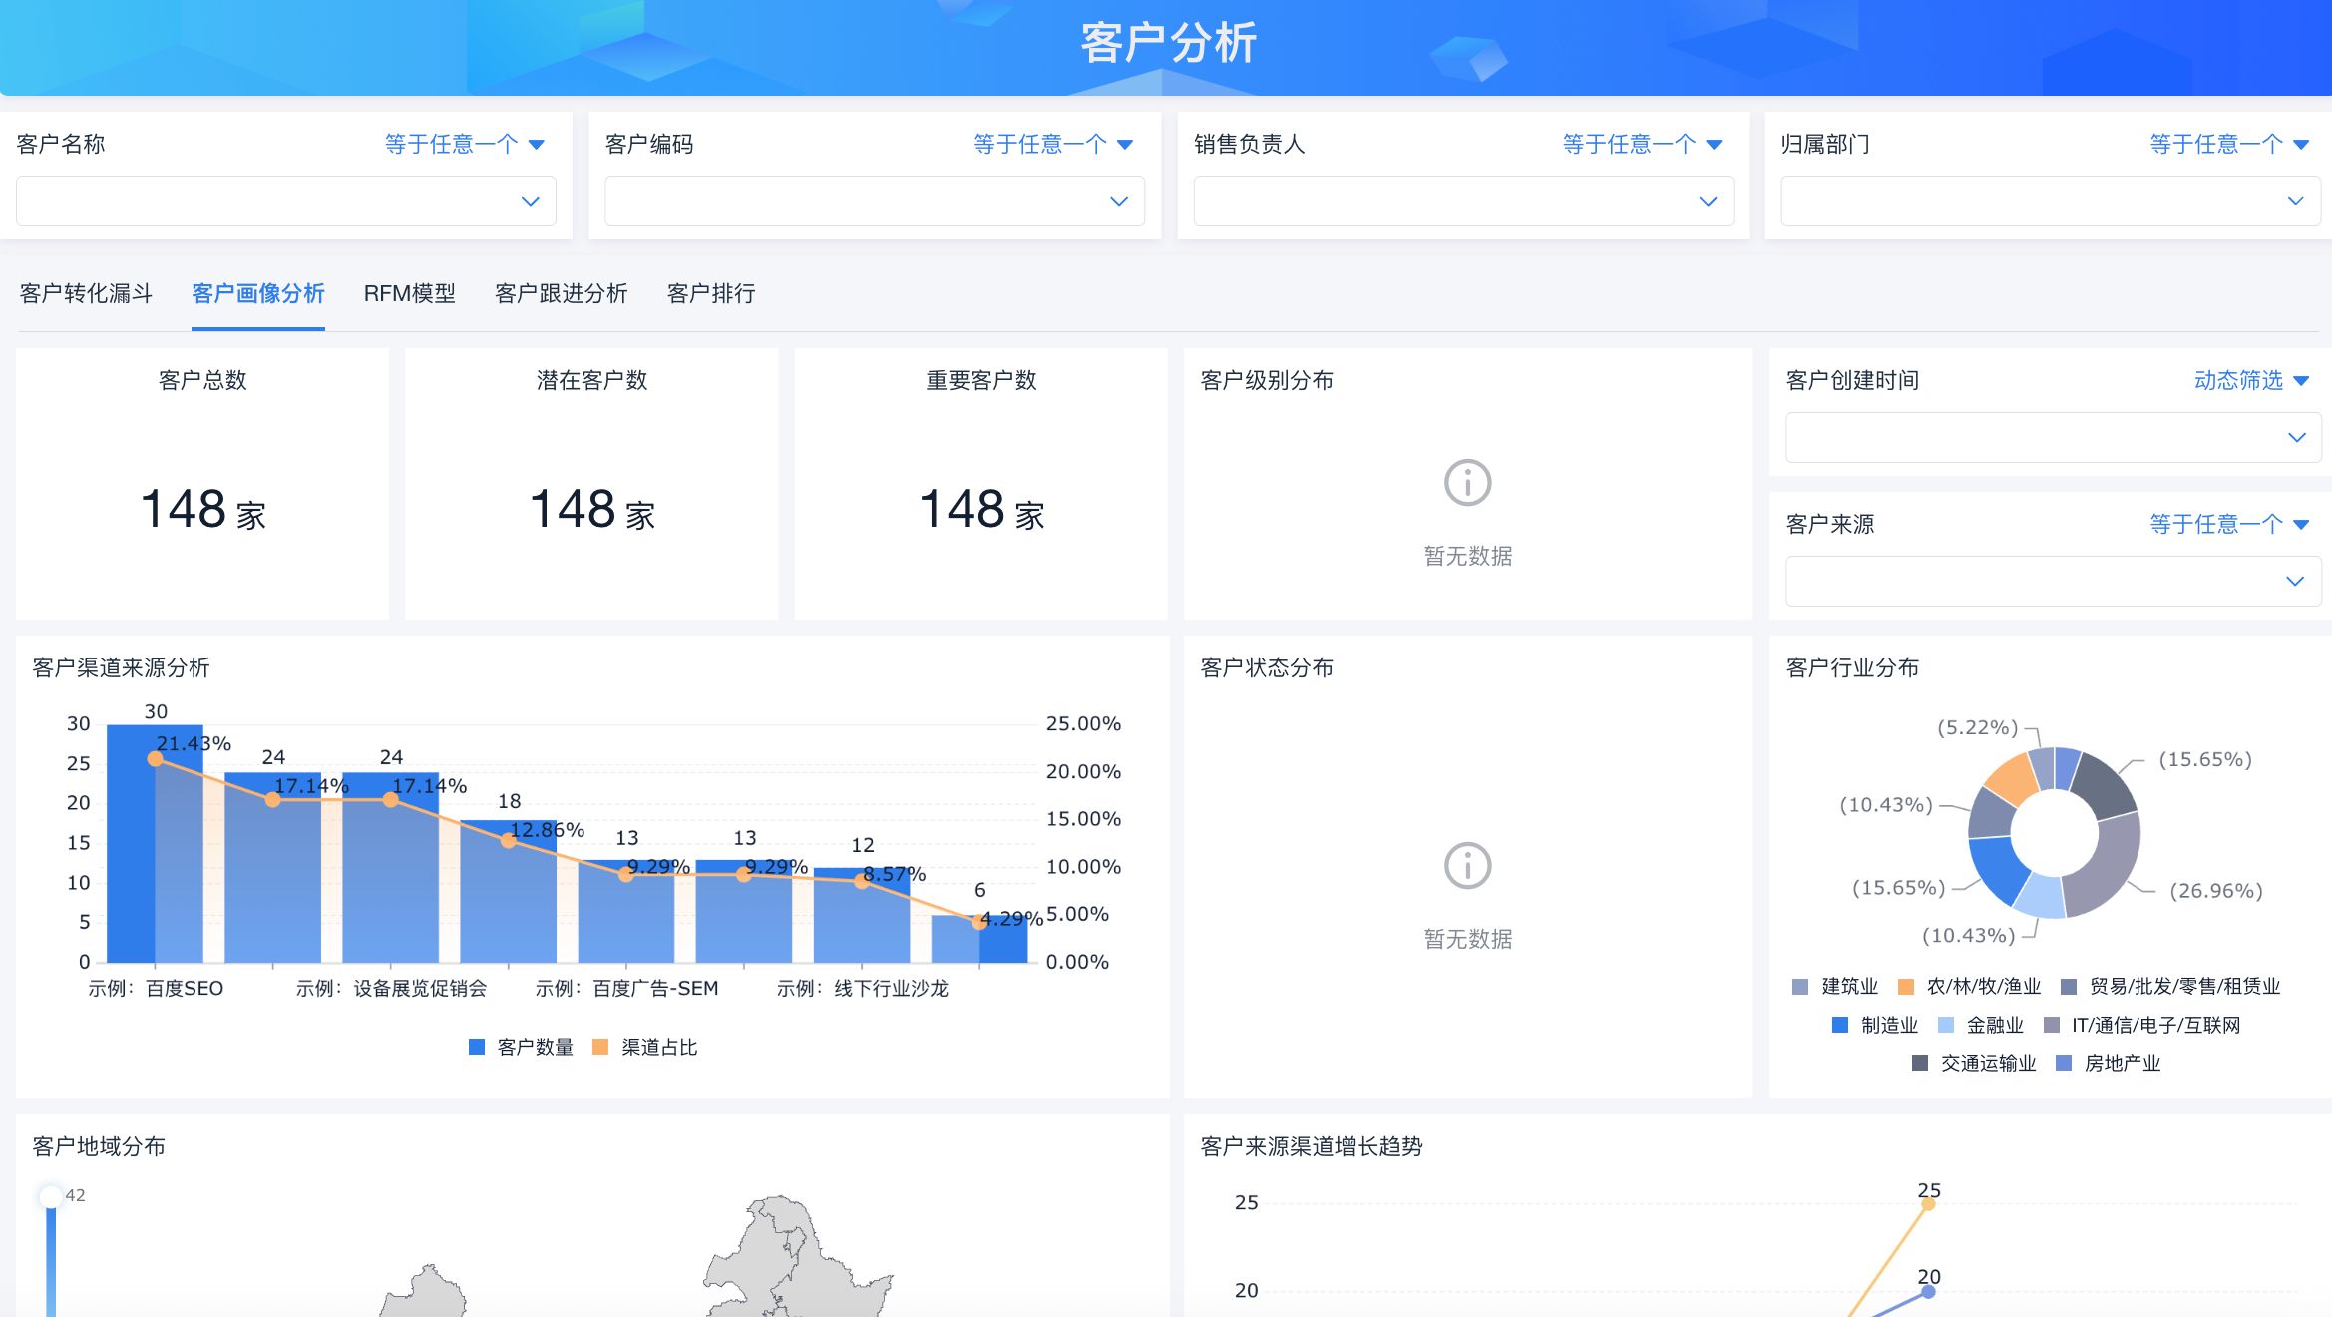2332x1317 pixels.
Task: Switch to RFM模型 tab
Action: tap(409, 294)
